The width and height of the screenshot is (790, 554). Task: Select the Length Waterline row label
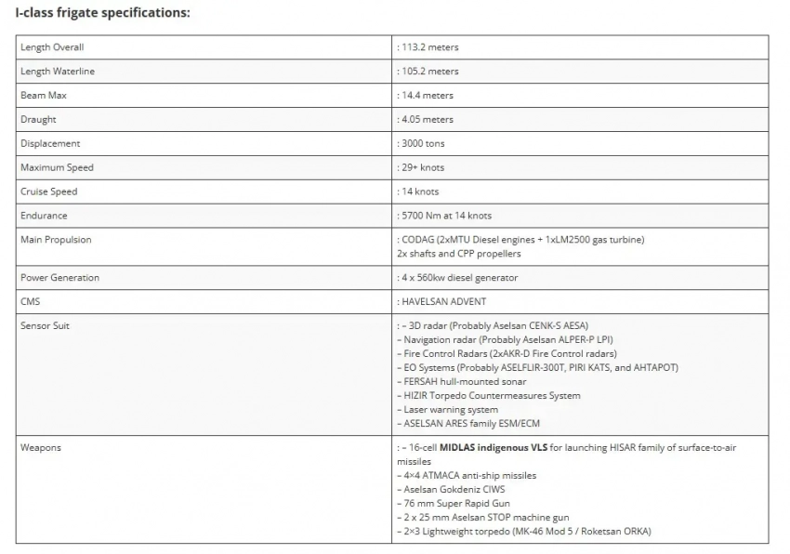pyautogui.click(x=58, y=72)
